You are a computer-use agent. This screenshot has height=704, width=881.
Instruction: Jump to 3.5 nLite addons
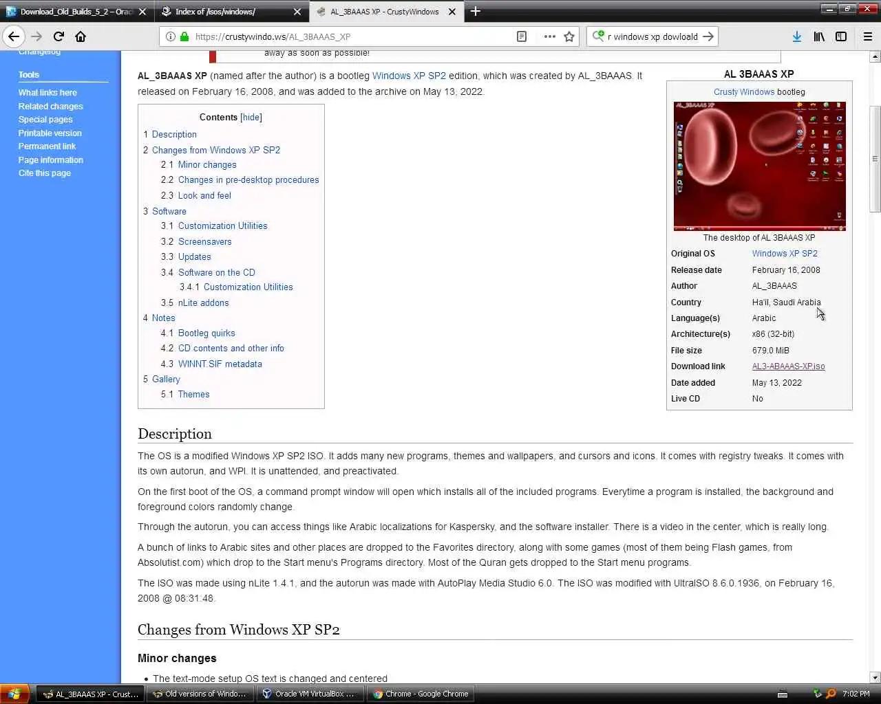pos(195,303)
